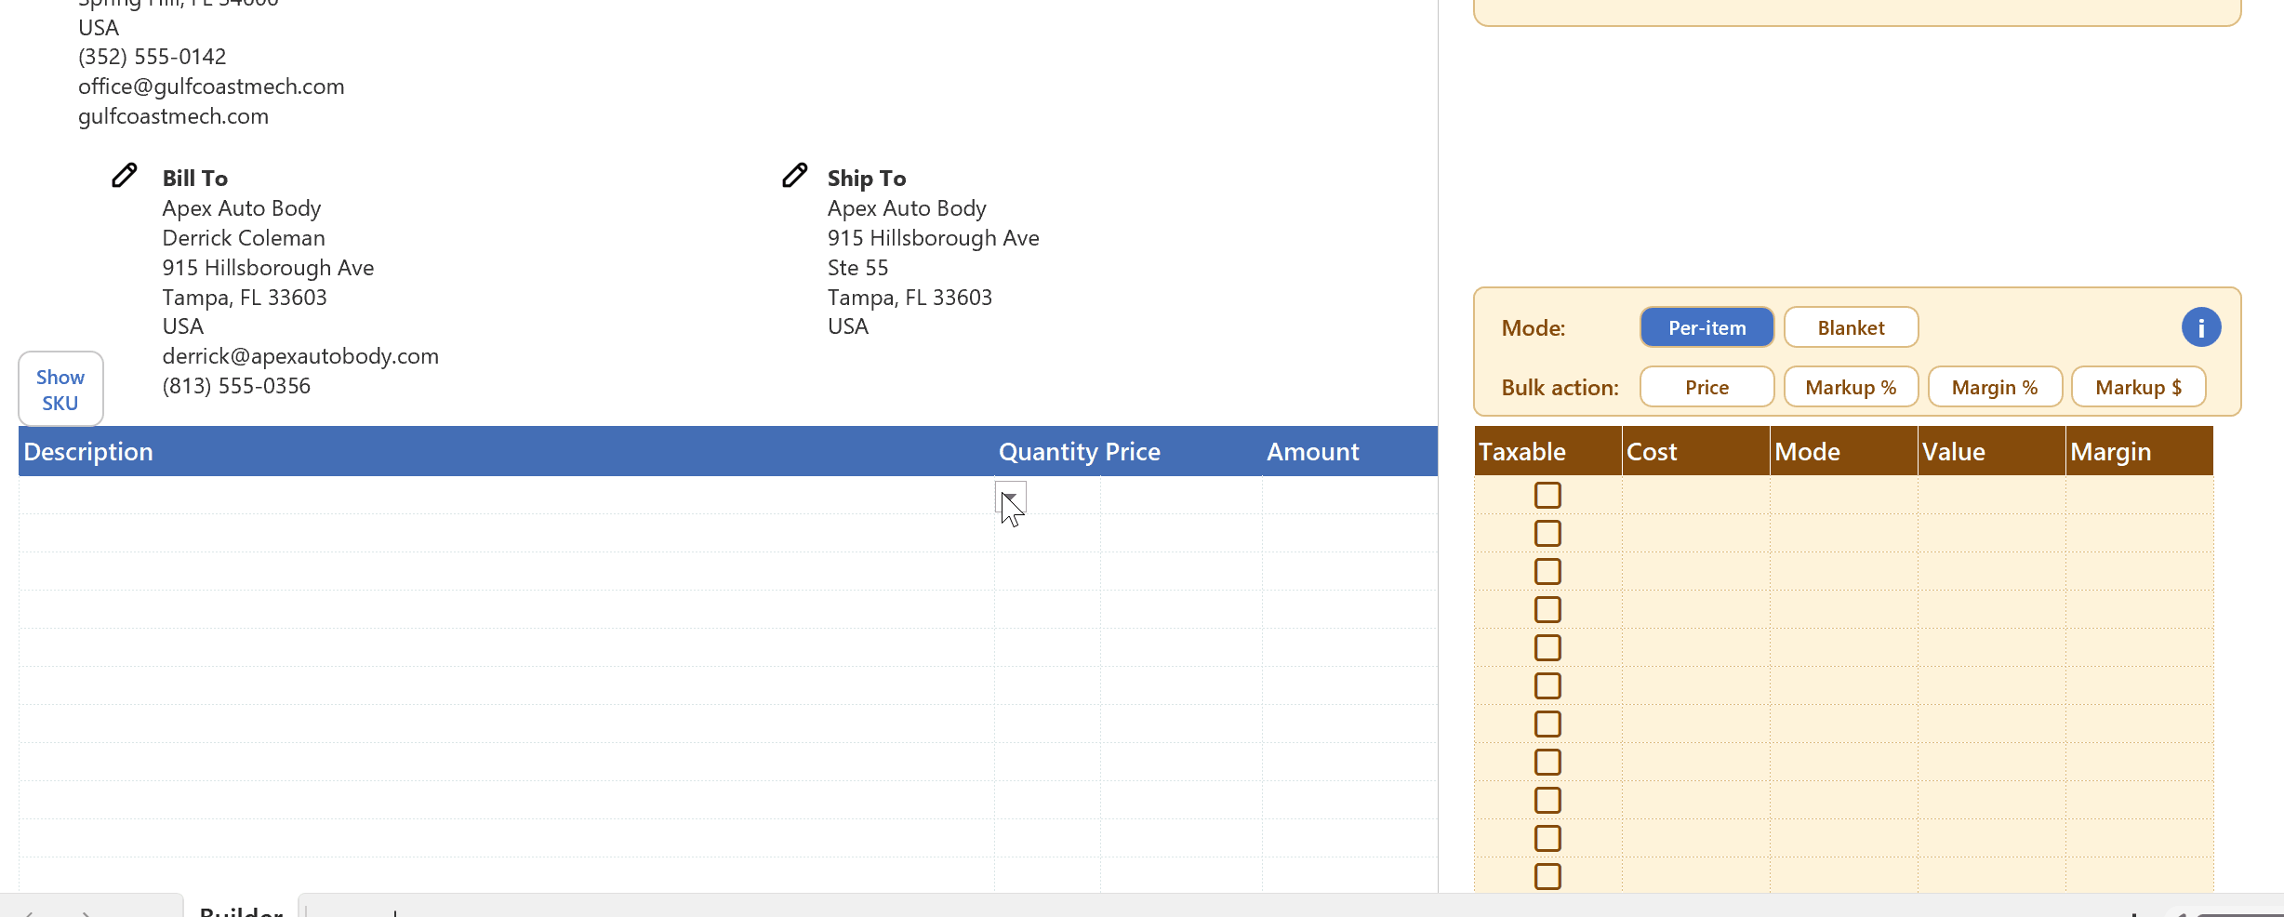Select the phone number (352) 555-0142

coord(153,57)
